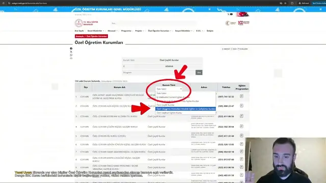The height and width of the screenshot is (183, 326).
Task: Open the İl selector showing ADANA
Action: [162, 67]
